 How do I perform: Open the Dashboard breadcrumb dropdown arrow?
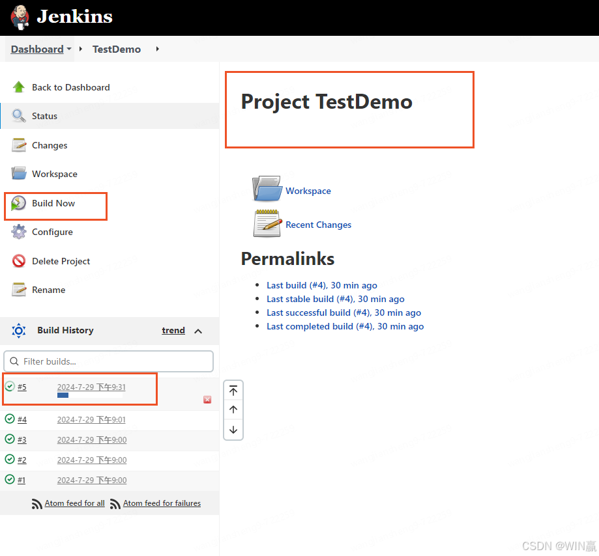[x=68, y=49]
